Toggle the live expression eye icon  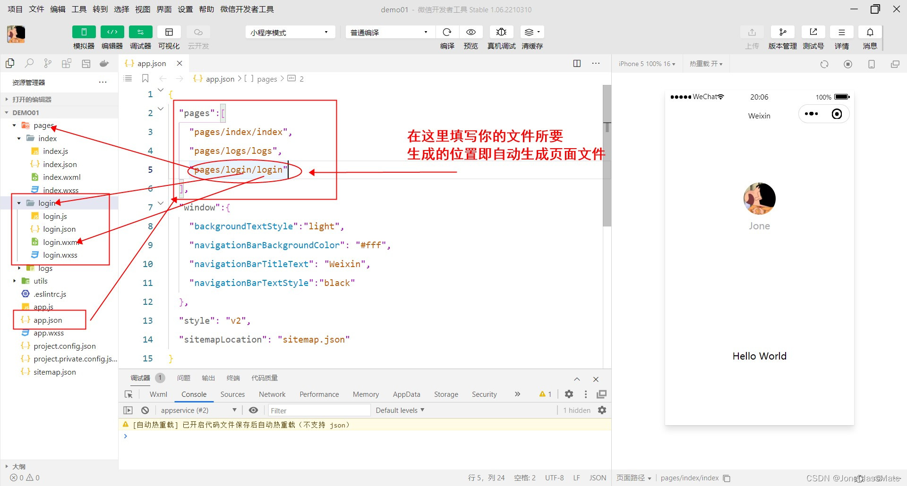point(253,410)
